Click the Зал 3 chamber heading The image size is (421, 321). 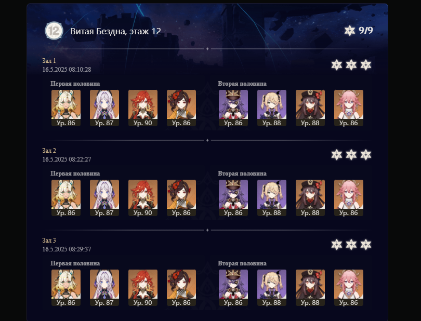coord(49,240)
